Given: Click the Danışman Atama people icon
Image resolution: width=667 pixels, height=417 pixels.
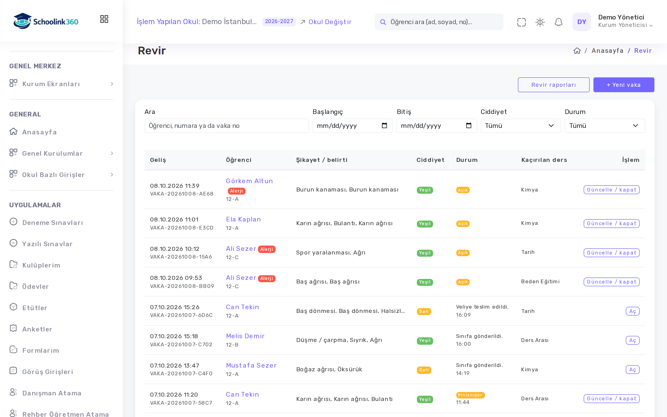Looking at the screenshot, I should [x=13, y=392].
